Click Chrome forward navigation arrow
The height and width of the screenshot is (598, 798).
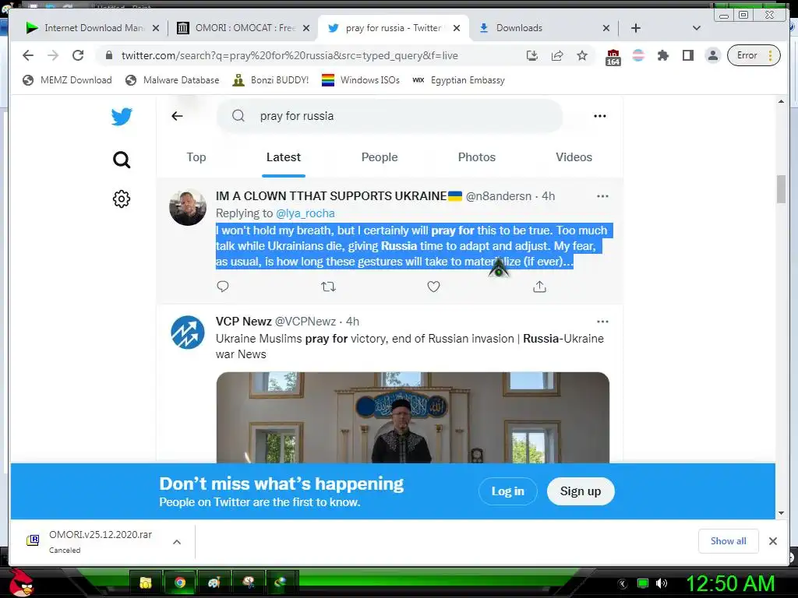tap(53, 55)
